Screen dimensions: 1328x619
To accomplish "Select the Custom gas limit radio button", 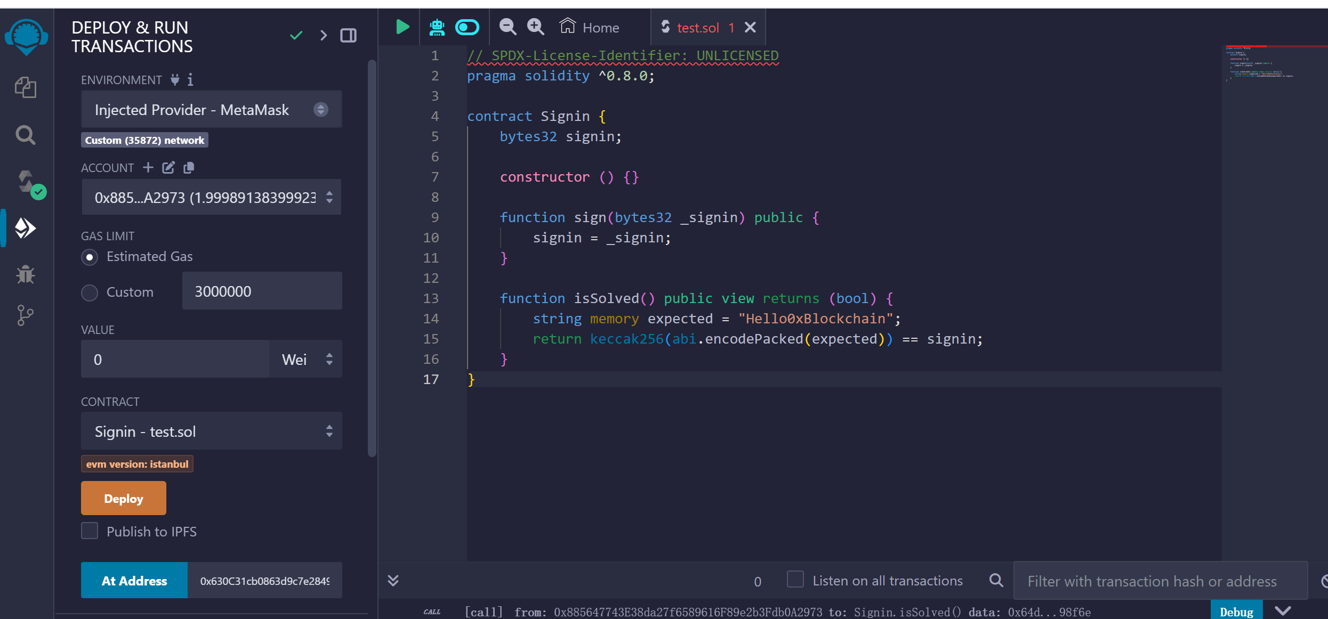I will coord(90,292).
